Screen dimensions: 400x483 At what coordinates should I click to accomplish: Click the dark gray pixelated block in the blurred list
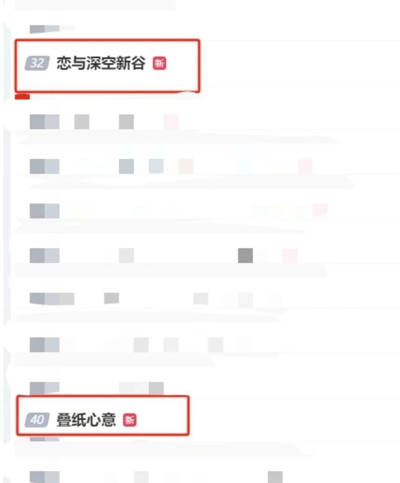click(x=246, y=255)
